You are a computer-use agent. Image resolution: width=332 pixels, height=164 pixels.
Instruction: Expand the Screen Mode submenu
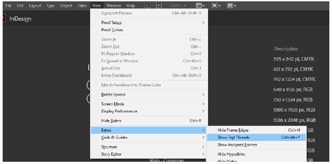[x=149, y=104]
